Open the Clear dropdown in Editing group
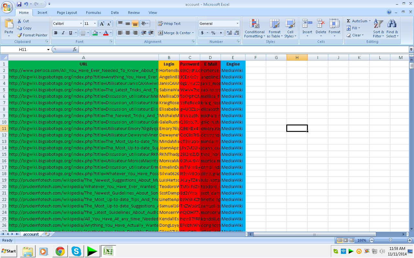 (355, 35)
